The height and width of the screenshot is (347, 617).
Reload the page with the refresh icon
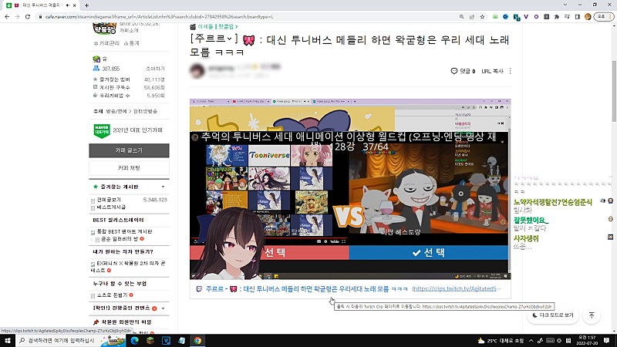coord(28,17)
